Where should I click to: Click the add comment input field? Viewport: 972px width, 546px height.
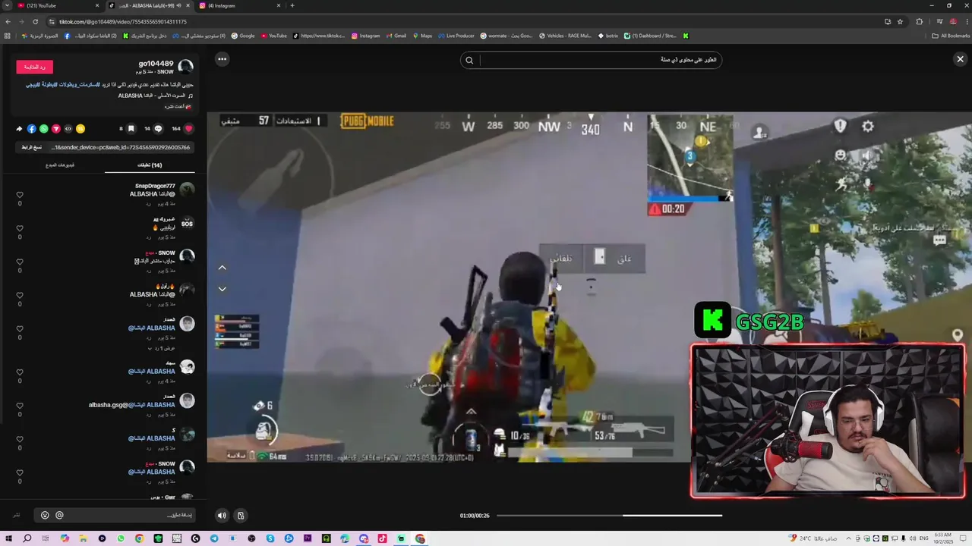pyautogui.click(x=115, y=515)
